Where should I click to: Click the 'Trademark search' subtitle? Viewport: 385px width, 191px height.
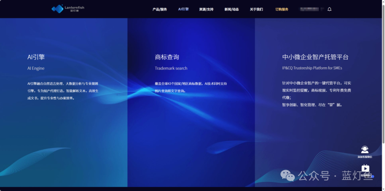point(171,68)
